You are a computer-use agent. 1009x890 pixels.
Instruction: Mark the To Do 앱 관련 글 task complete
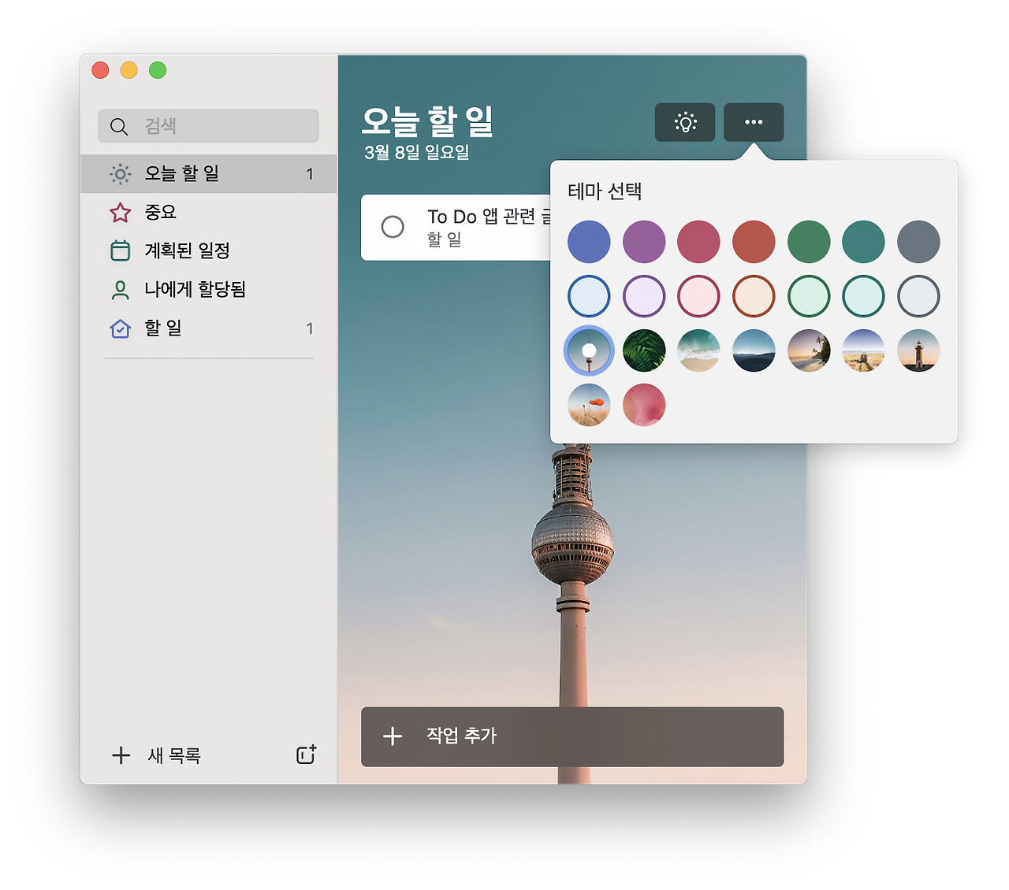click(x=393, y=227)
